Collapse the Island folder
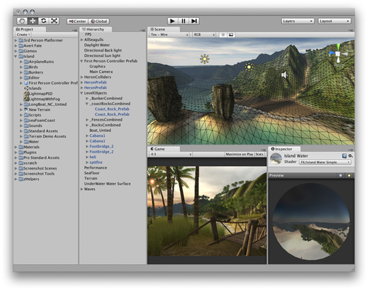The image size is (368, 290). pos(16,56)
